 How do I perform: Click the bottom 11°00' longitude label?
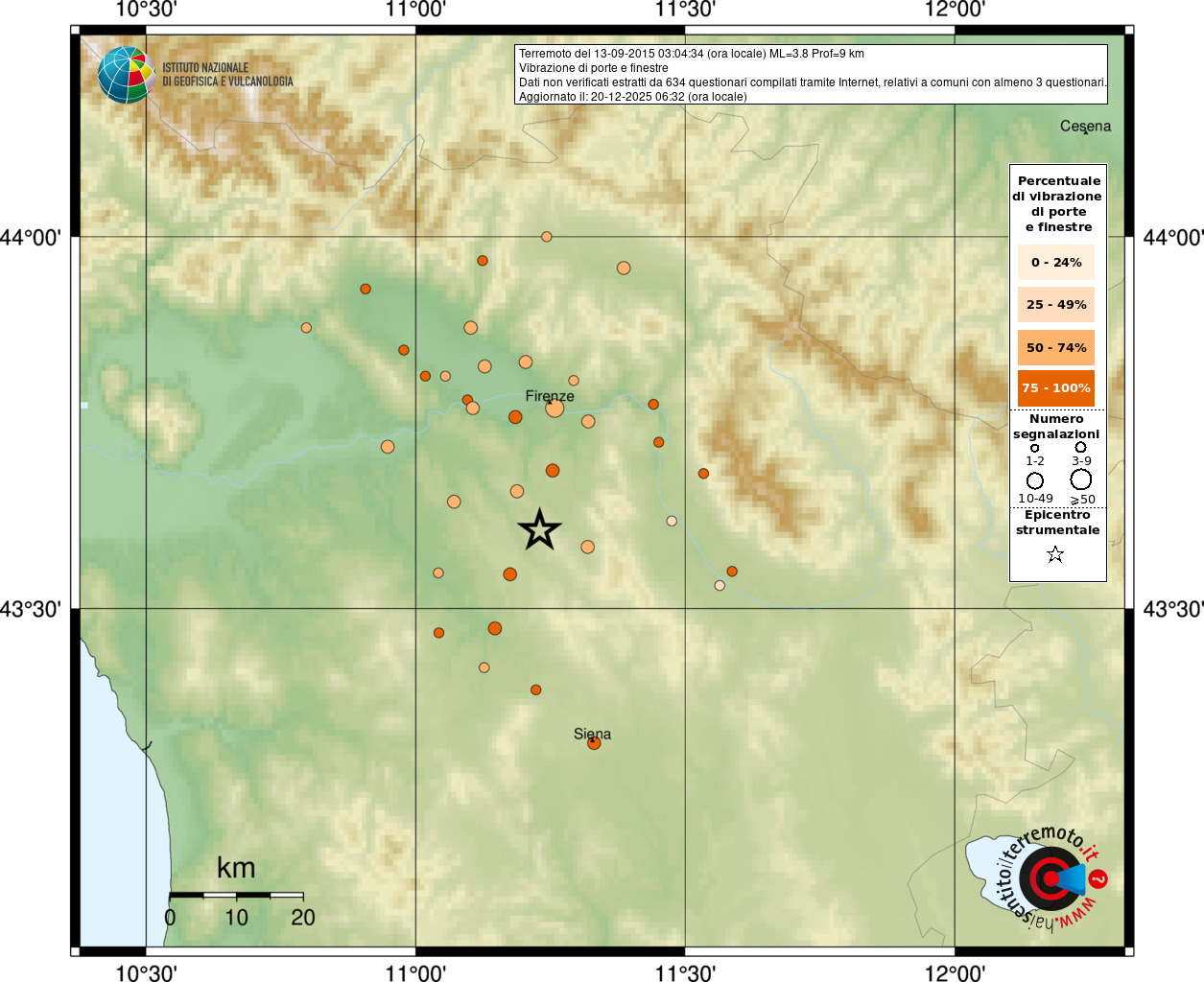(415, 973)
